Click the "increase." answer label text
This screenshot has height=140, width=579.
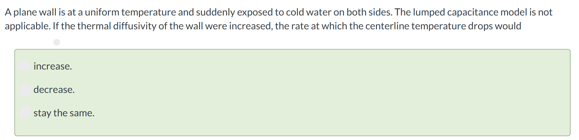[53, 66]
